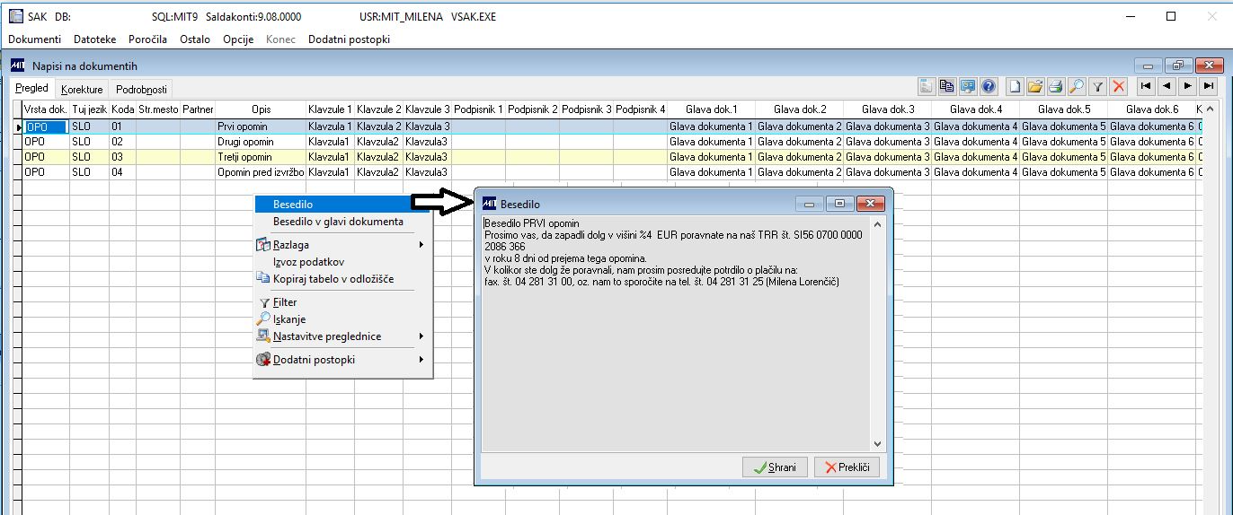Click the Prekliči button
Viewport: 1233px width, 515px height.
(x=847, y=467)
